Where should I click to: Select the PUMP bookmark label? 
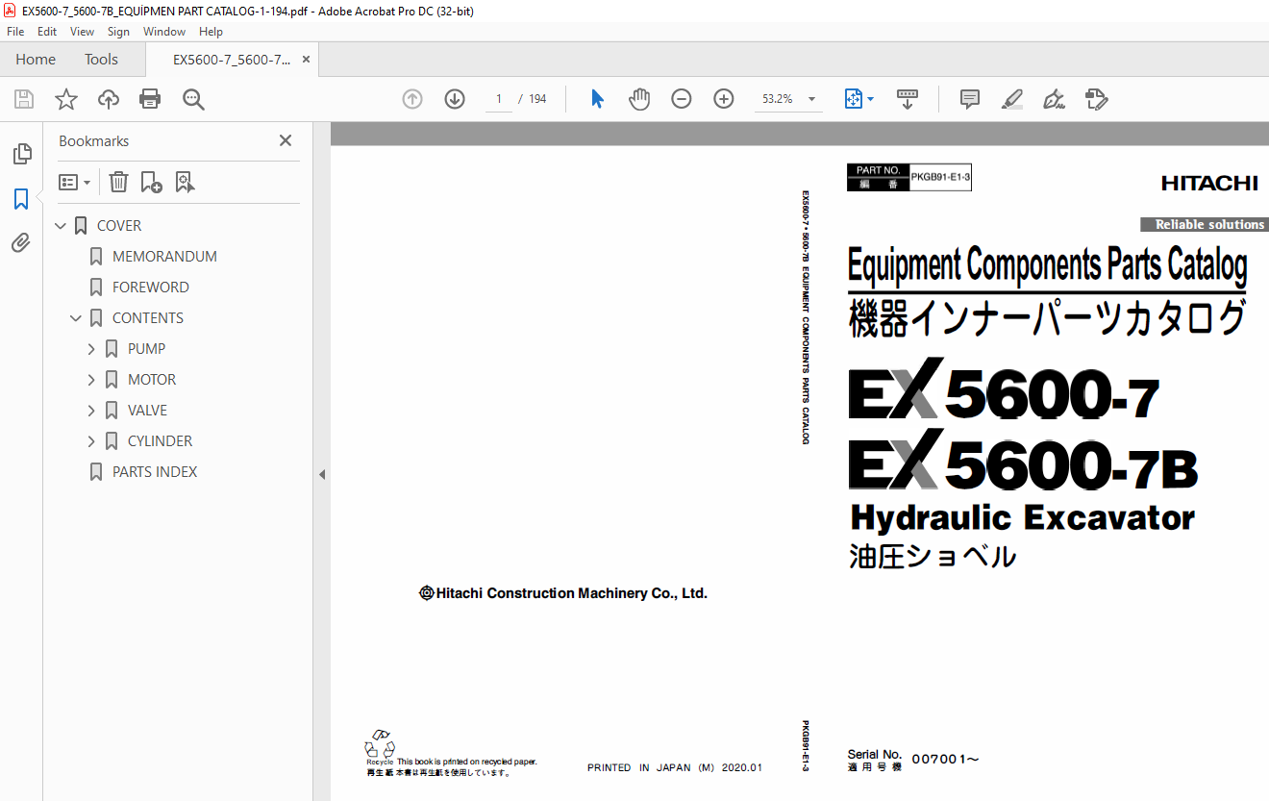(146, 349)
